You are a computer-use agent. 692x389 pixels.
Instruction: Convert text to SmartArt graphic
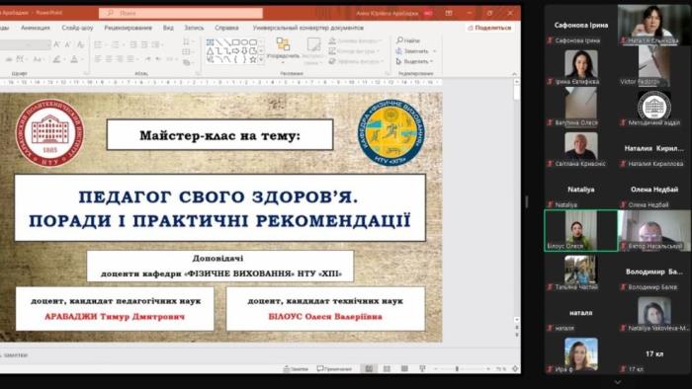click(188, 62)
